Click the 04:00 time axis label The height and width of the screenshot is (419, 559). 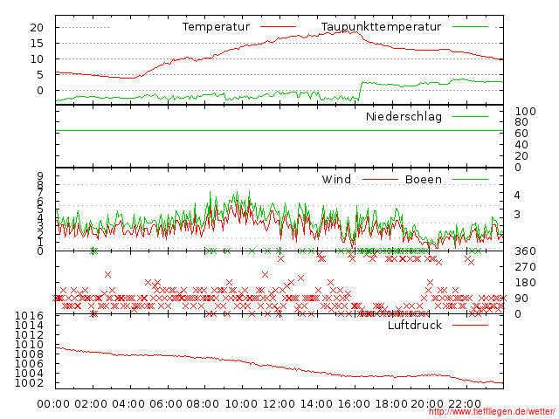[x=128, y=404]
